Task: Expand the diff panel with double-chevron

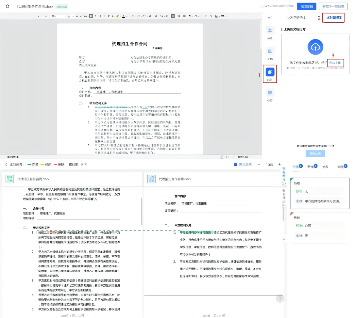Action: click(x=284, y=239)
